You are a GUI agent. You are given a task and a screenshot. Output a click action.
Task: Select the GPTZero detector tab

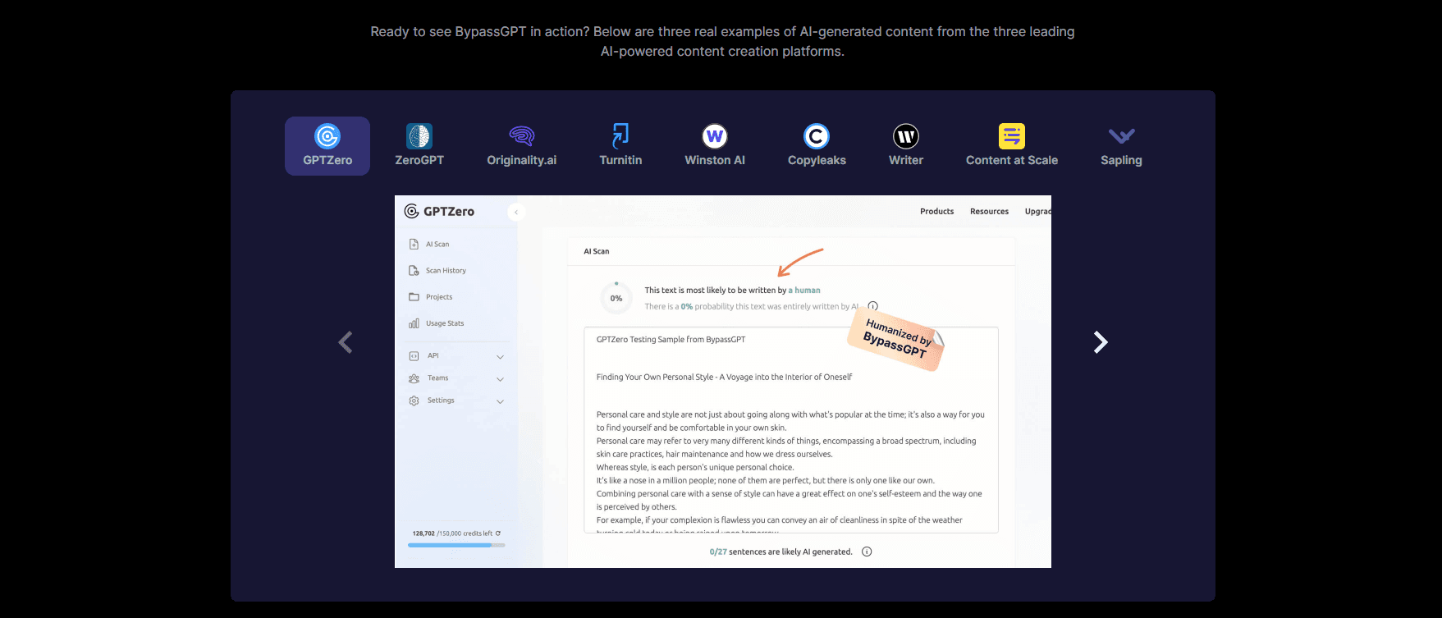click(327, 146)
